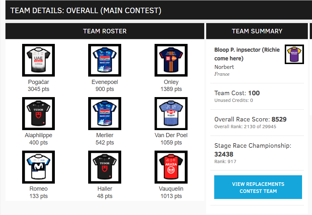The width and height of the screenshot is (312, 215).
Task: Click Alaphilippe's black Tudor jersey
Action: [x=38, y=113]
